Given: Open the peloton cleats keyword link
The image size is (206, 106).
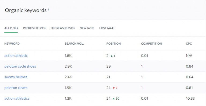Looking at the screenshot, I should 16,88.
